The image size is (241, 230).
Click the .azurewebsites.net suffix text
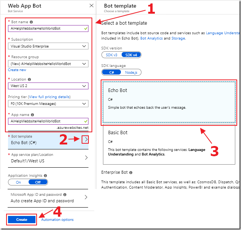tap(72, 128)
